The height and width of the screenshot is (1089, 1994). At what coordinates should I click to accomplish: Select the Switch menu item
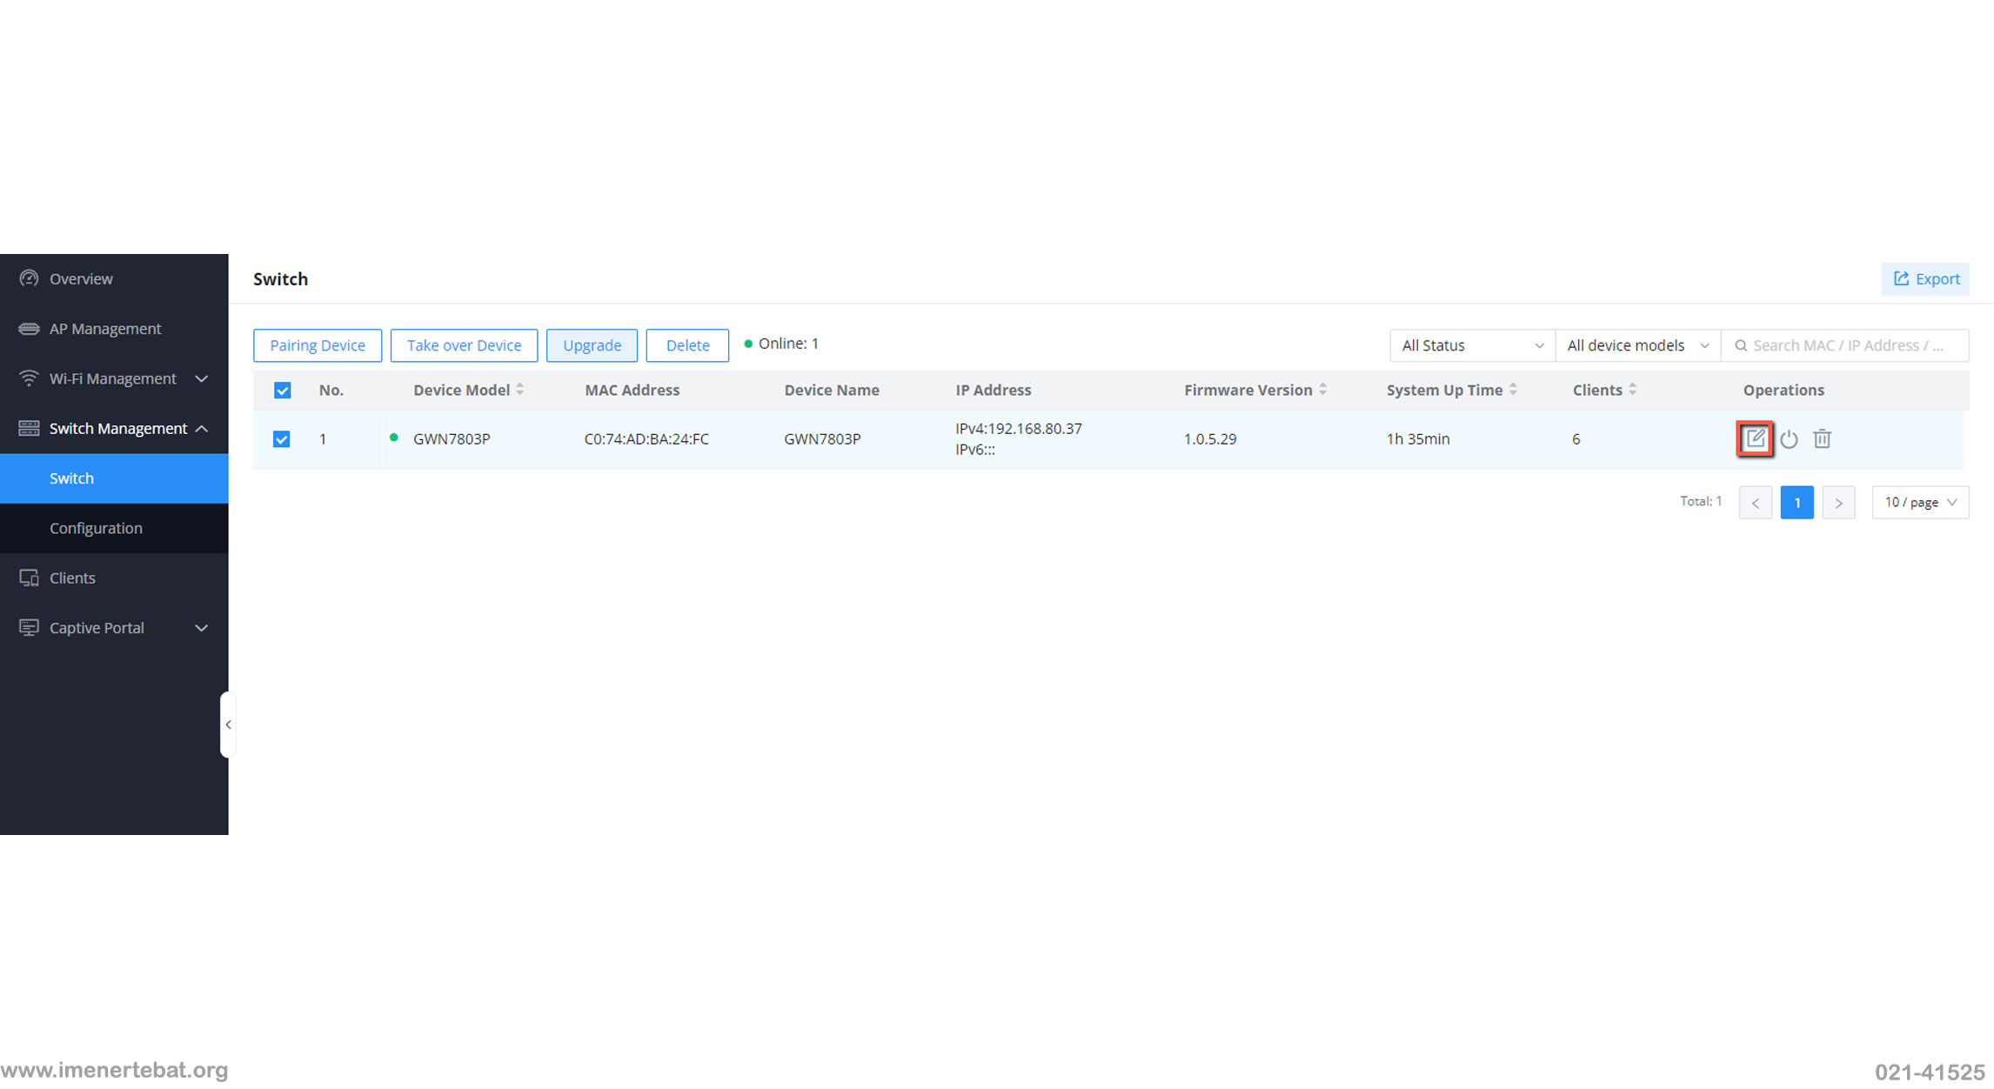(72, 478)
